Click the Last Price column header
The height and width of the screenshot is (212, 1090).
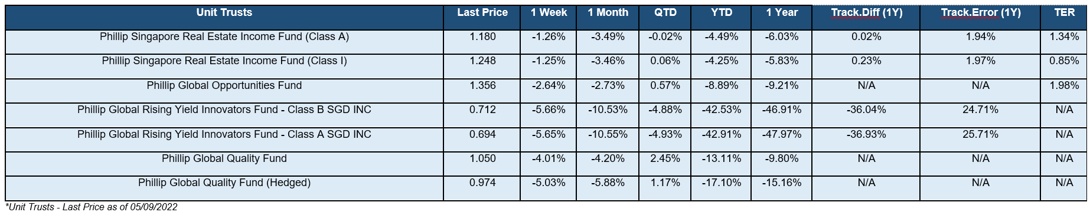[482, 12]
